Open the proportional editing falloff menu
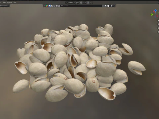 click(91, 3)
